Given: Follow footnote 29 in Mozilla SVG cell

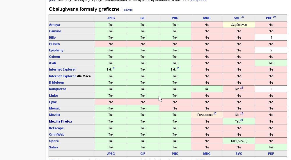Looking at the screenshot, I should point(242,113).
